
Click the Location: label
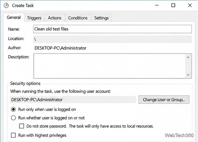point(16,39)
